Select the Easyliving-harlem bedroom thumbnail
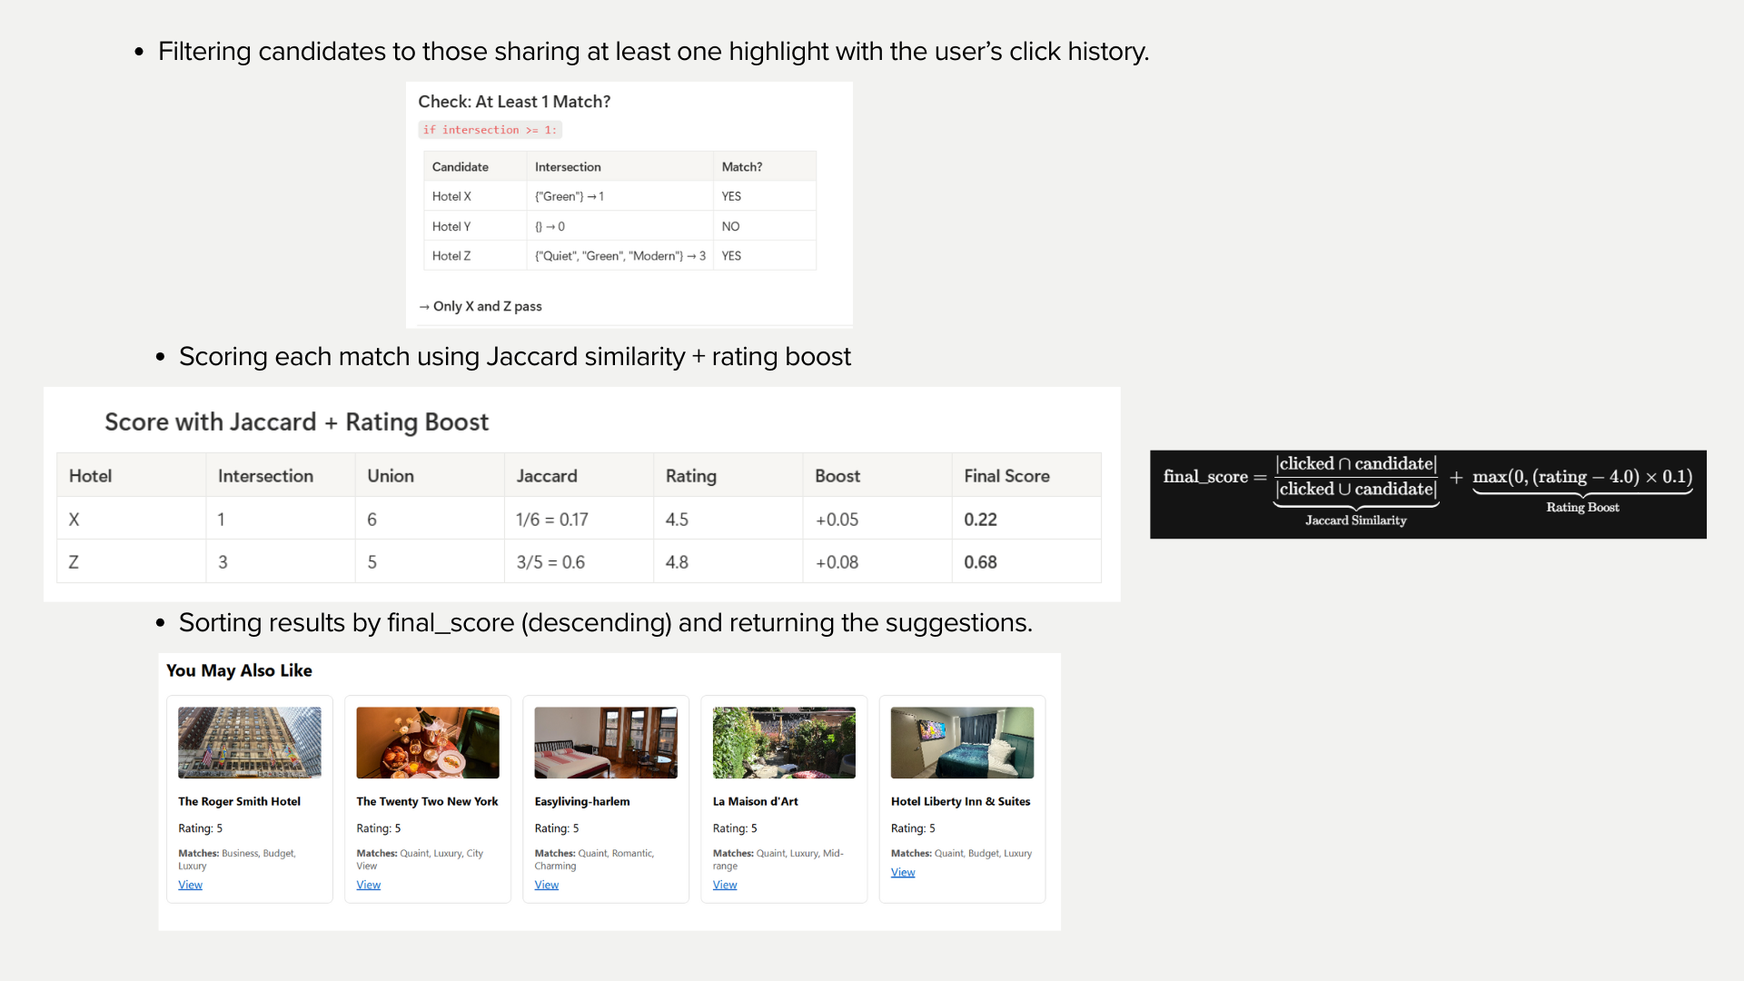1744x981 pixels. coord(605,742)
